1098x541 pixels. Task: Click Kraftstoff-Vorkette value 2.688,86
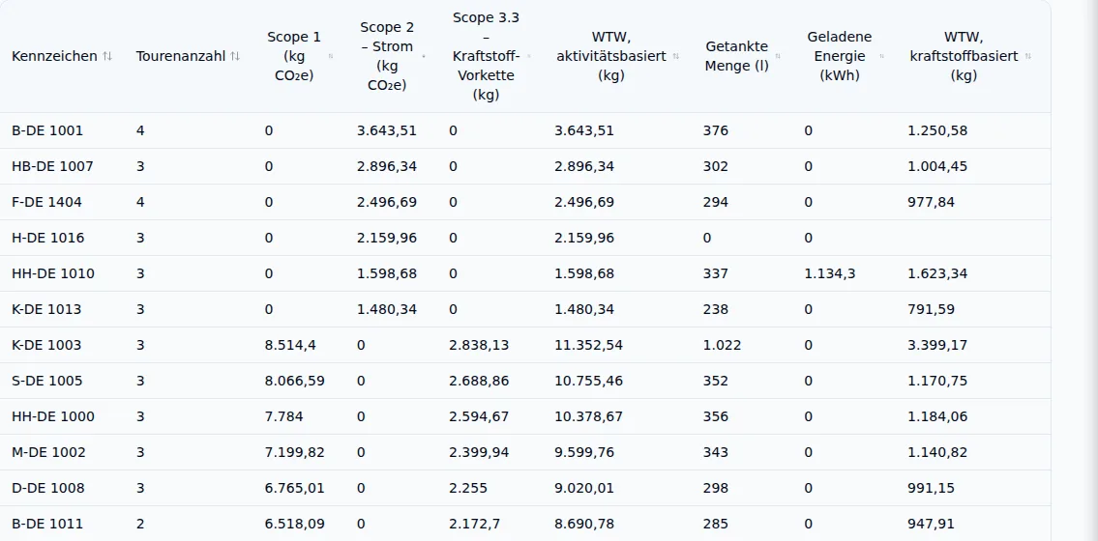479,381
